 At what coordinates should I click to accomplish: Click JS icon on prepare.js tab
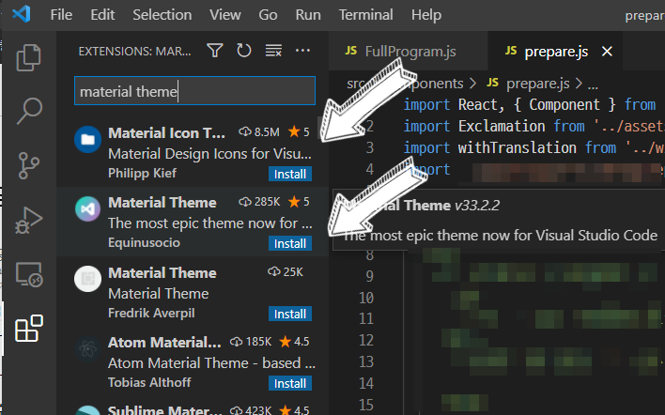(511, 51)
